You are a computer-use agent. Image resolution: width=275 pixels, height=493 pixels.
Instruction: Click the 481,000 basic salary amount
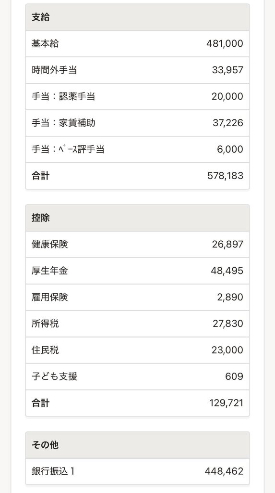[x=225, y=44]
